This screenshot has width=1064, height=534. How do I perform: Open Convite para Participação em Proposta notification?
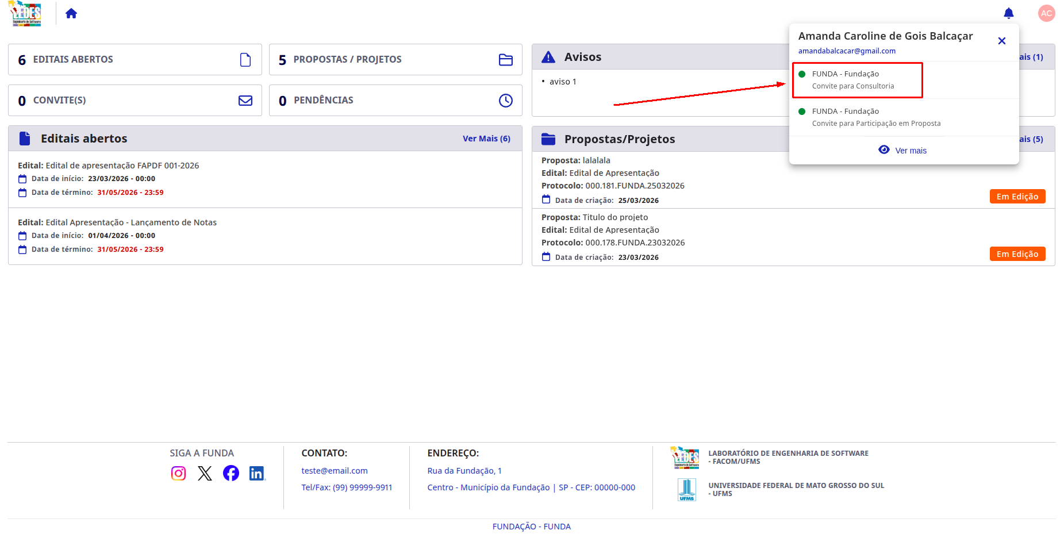(x=904, y=117)
